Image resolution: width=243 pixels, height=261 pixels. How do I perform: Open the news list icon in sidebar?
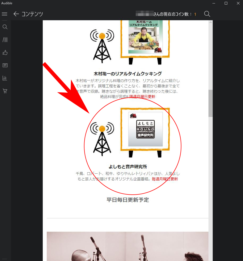(5, 65)
